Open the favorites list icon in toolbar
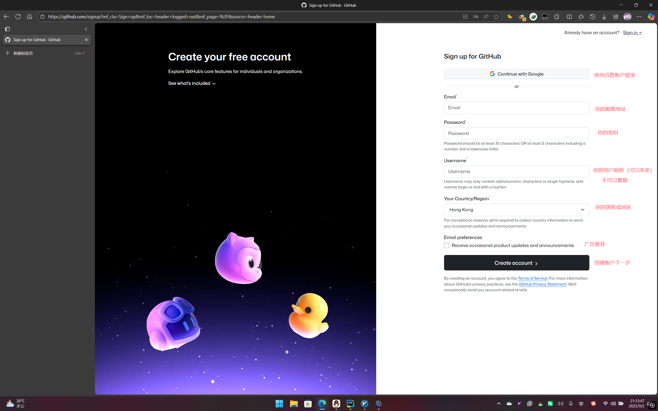 pyautogui.click(x=581, y=17)
